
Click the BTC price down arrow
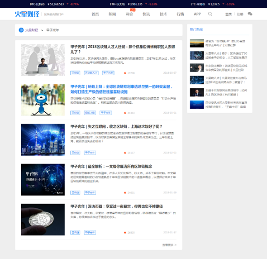coord(67,4)
